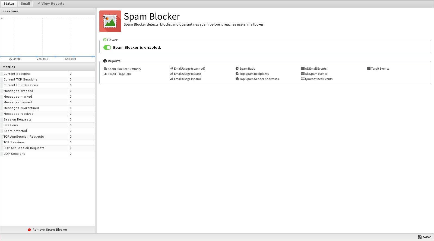This screenshot has width=434, height=241.
Task: Click the Spam Blocker stamp app icon
Action: (x=110, y=21)
